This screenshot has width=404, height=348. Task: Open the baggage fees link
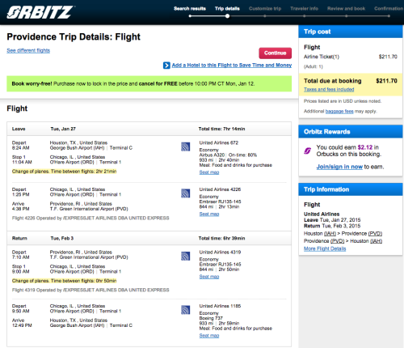tap(339, 111)
